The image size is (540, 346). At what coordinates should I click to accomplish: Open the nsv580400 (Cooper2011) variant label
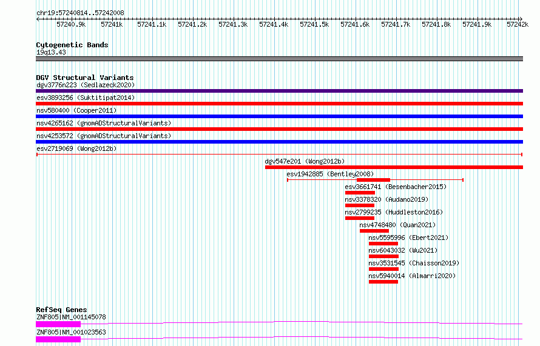[x=76, y=110]
